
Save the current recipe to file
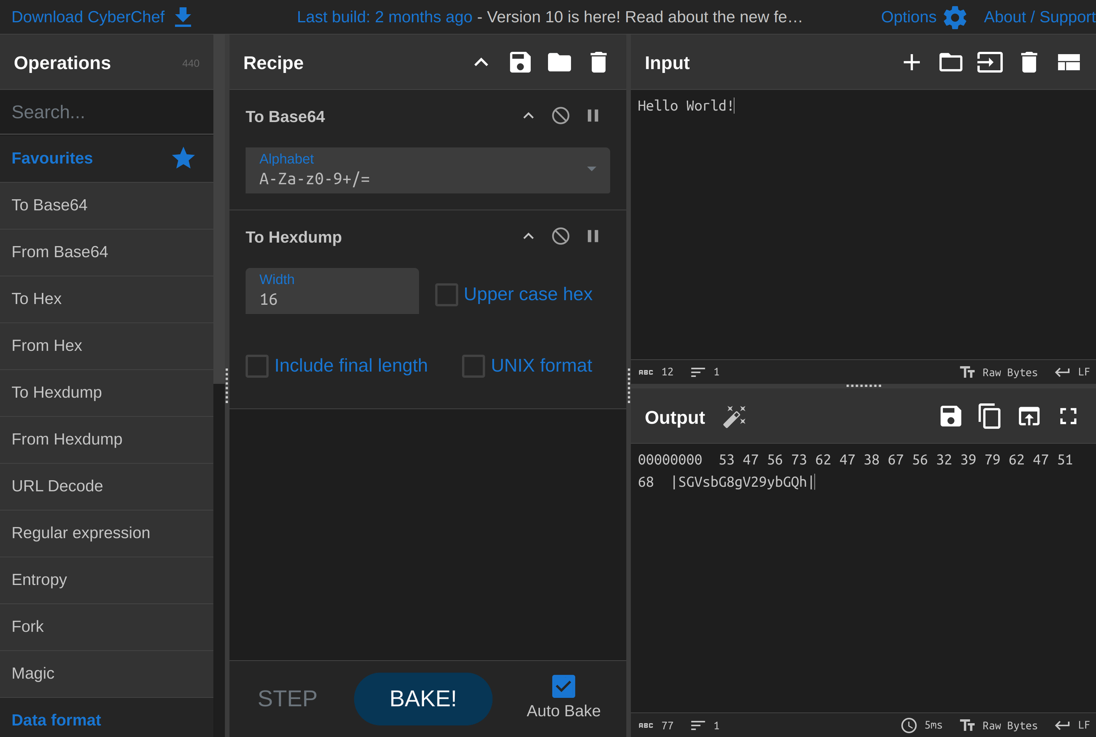click(x=520, y=62)
